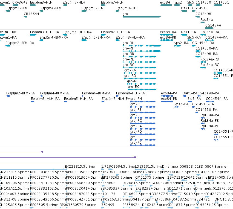Click the Sld5 gene feature
The image size is (233, 209).
pyautogui.click(x=190, y=5)
